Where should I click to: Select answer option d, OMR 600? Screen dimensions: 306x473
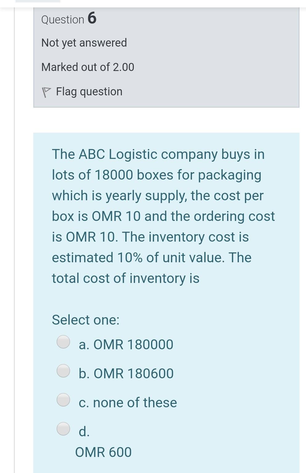(63, 429)
